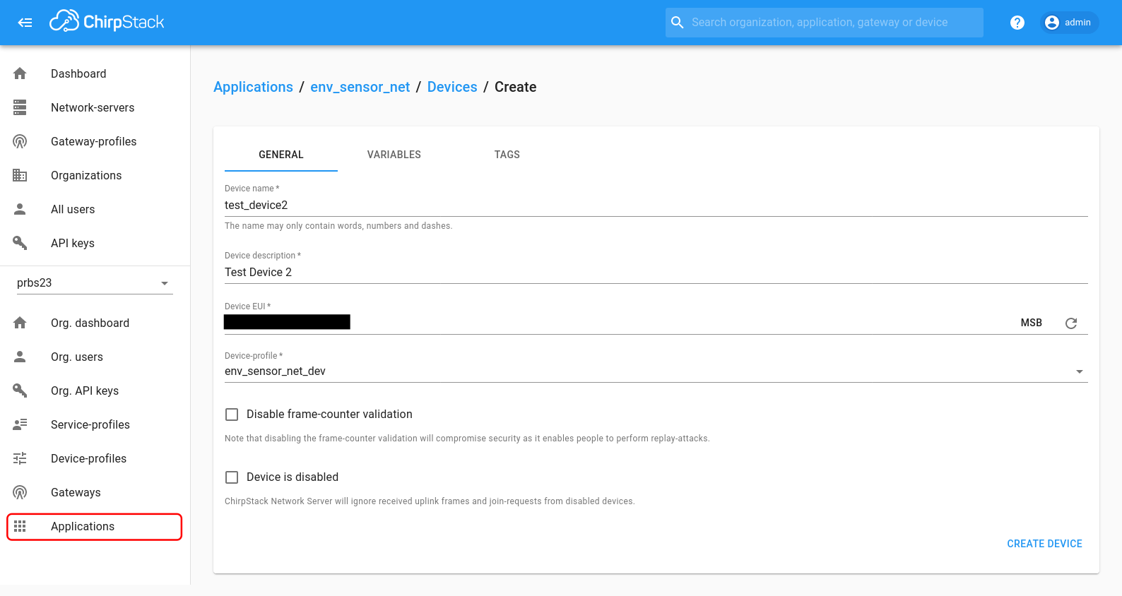1122x596 pixels.
Task: Click the Device-profiles sliders icon
Action: click(x=20, y=458)
